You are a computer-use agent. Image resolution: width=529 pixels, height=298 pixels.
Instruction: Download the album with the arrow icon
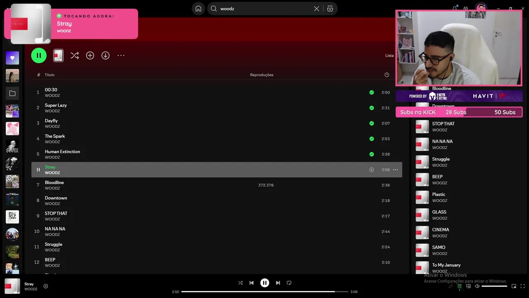pos(105,55)
